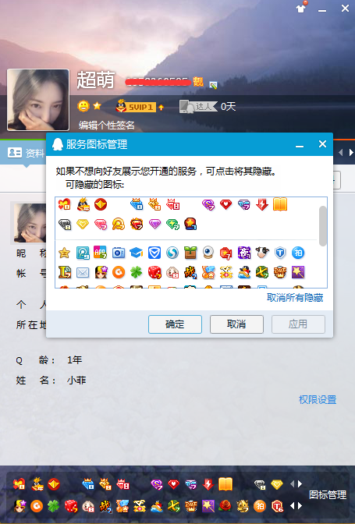Viewport: 355px width, 524px height.
Task: Click the 取消 button in dialog
Action: click(236, 324)
